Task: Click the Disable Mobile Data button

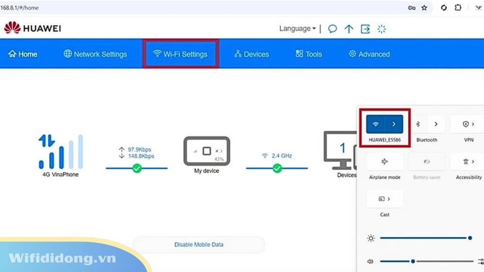Action: [x=199, y=245]
